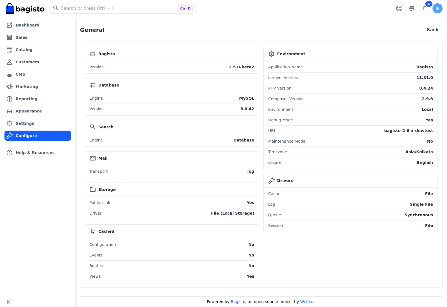
Task: Click the CMS sidebar icon
Action: pos(9,74)
